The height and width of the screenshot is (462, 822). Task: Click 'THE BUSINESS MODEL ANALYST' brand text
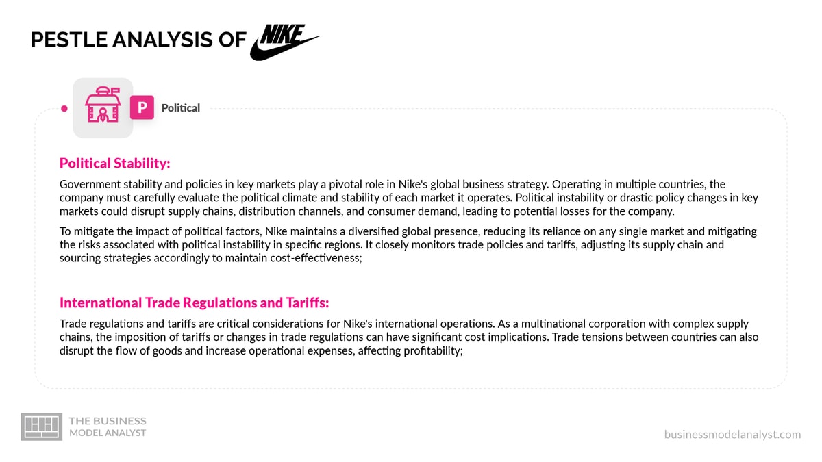pyautogui.click(x=108, y=426)
